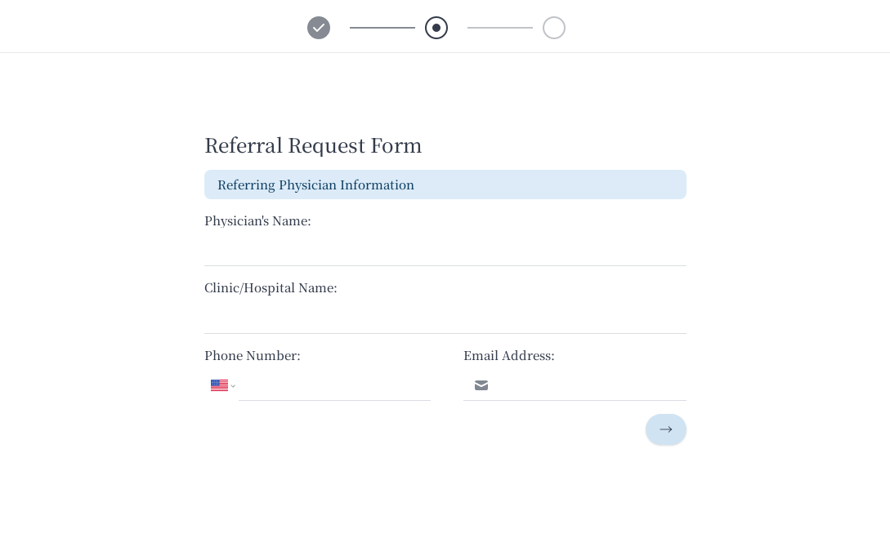The width and height of the screenshot is (890, 556).
Task: Click empty white space below the form
Action: tap(445, 506)
